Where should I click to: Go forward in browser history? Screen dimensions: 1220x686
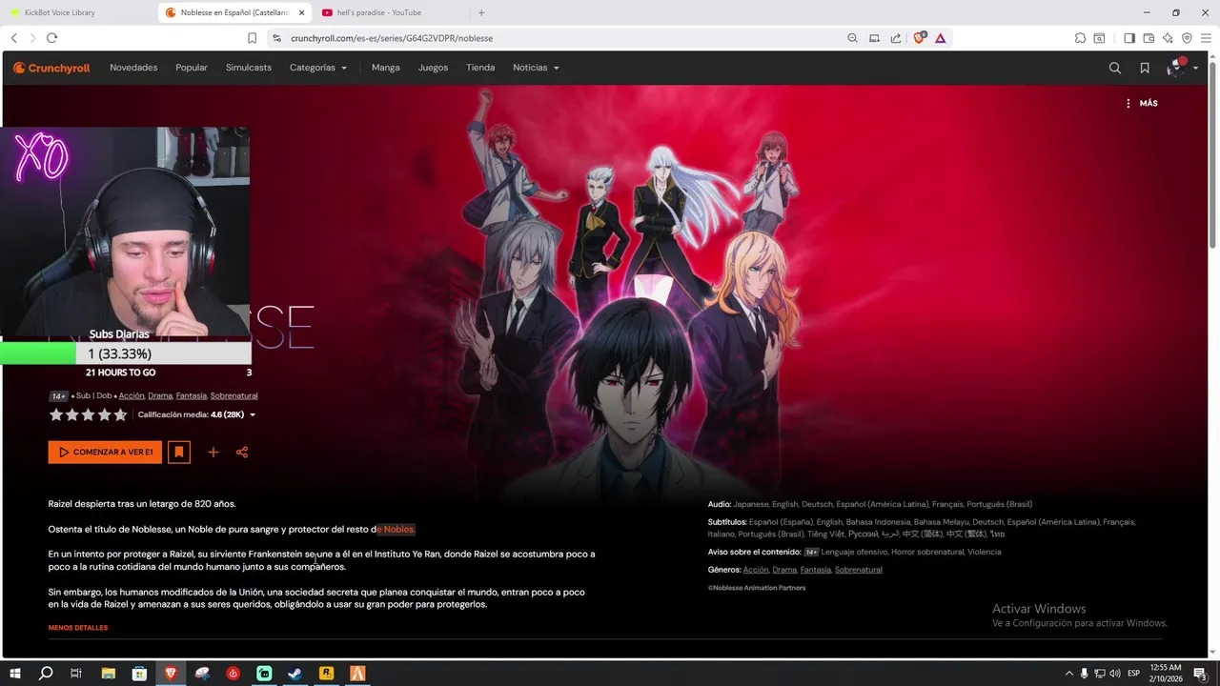click(32, 38)
